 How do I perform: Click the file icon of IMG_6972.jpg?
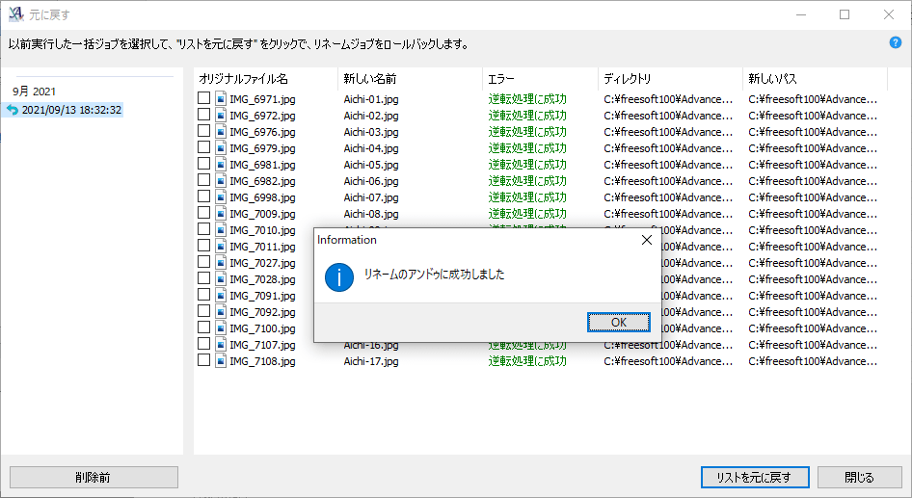click(x=221, y=115)
